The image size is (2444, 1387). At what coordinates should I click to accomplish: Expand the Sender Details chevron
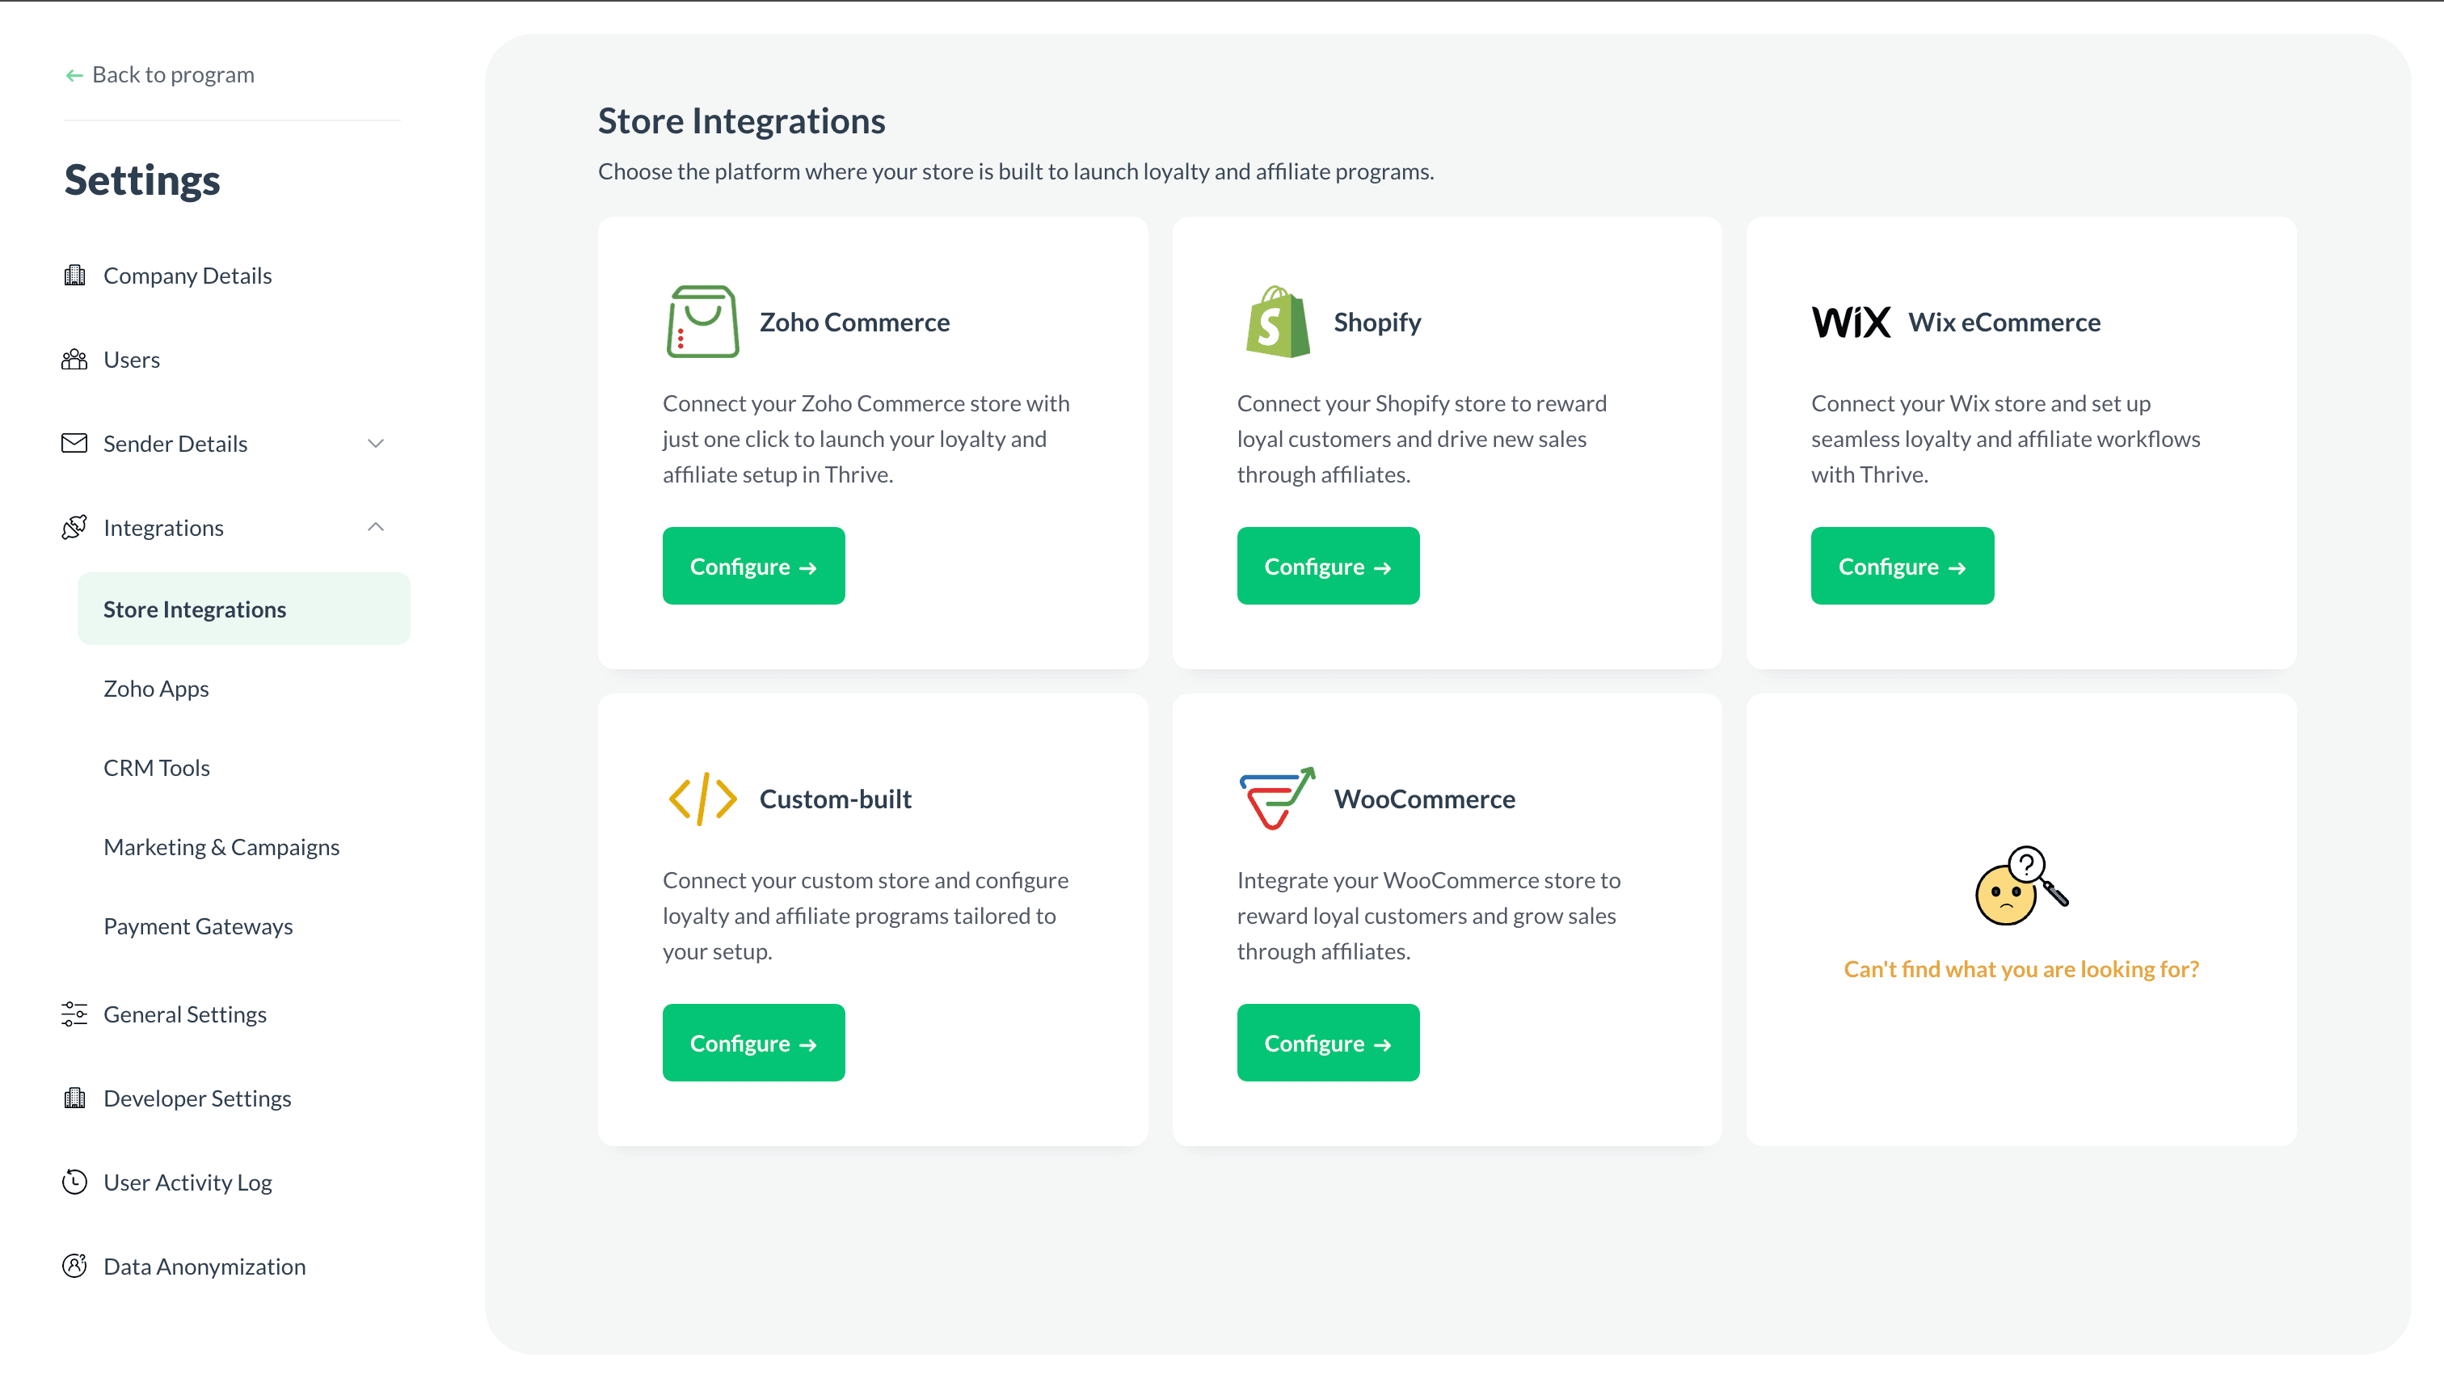pyautogui.click(x=375, y=444)
